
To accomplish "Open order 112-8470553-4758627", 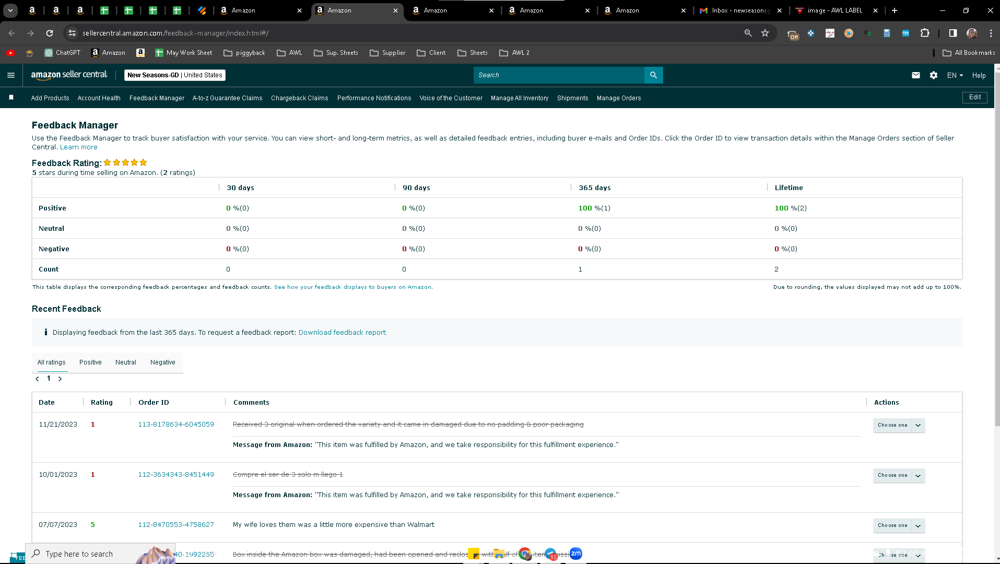I will [x=176, y=525].
